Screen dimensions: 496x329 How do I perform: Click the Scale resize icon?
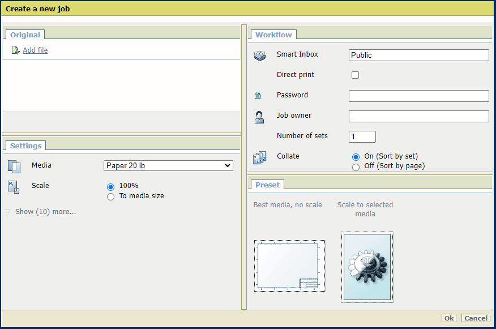click(x=14, y=187)
